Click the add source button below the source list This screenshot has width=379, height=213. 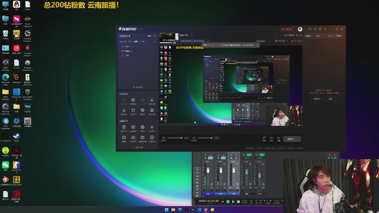click(138, 87)
